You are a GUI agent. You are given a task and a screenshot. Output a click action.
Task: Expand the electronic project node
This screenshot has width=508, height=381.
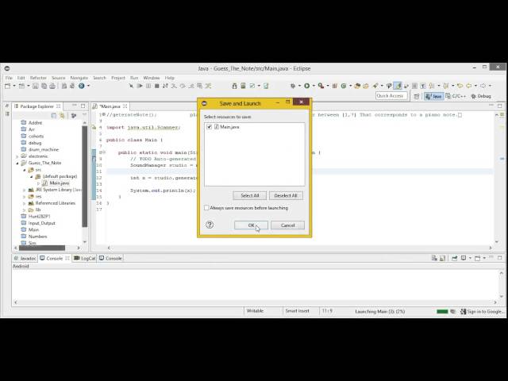pyautogui.click(x=17, y=156)
